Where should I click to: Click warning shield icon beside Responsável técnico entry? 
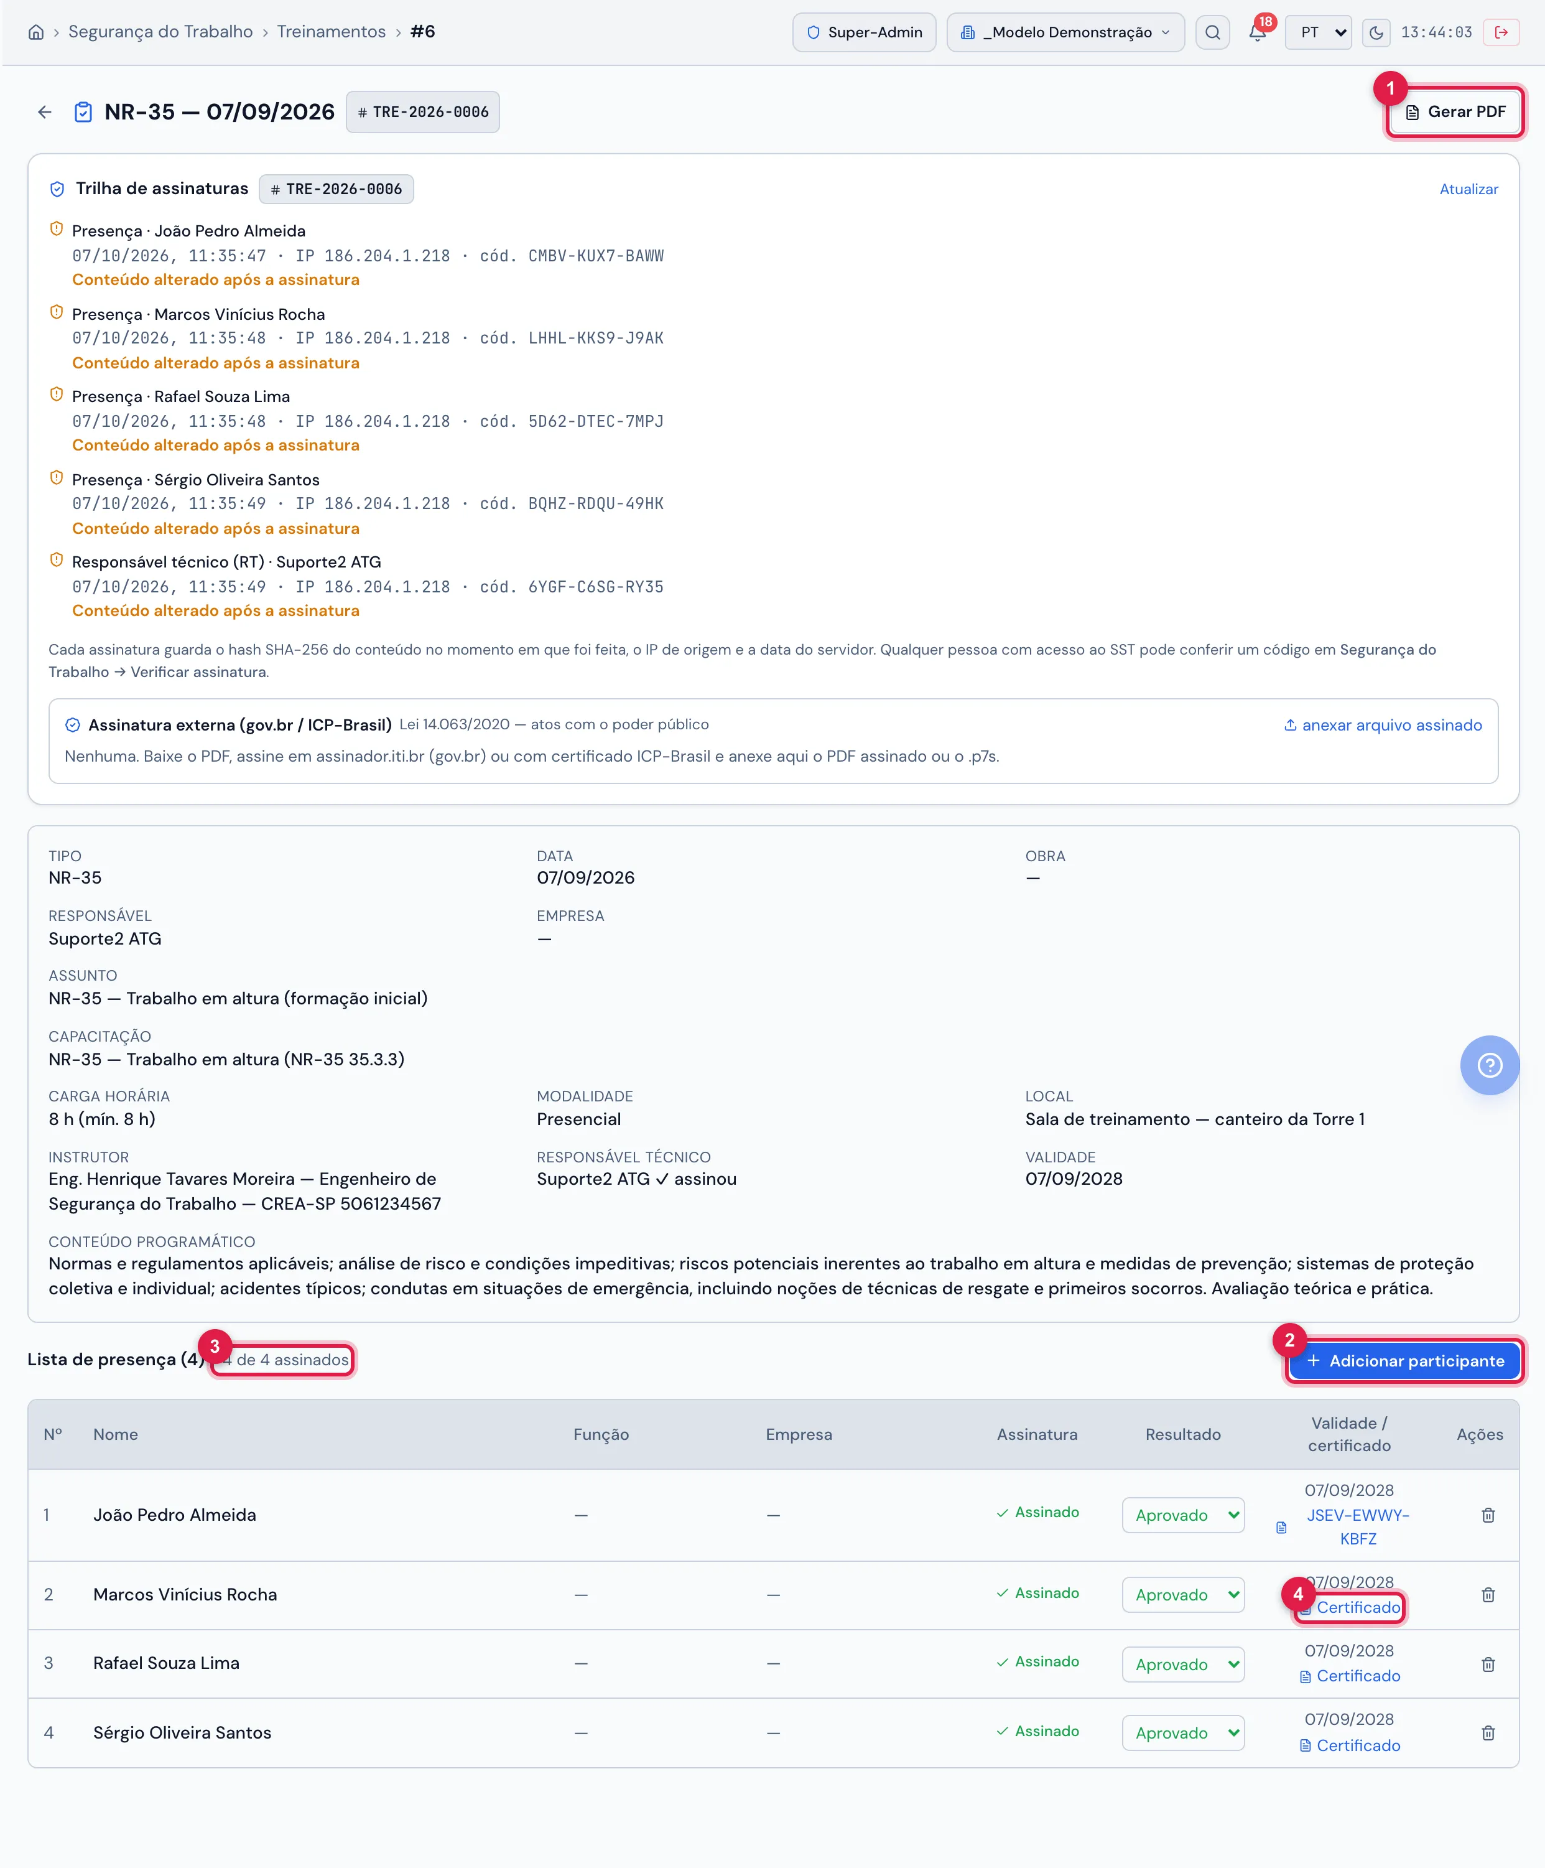click(x=56, y=561)
